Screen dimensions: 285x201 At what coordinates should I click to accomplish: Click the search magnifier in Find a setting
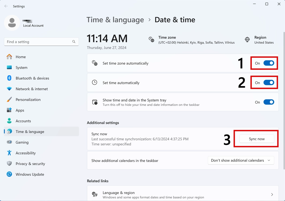[74, 42]
